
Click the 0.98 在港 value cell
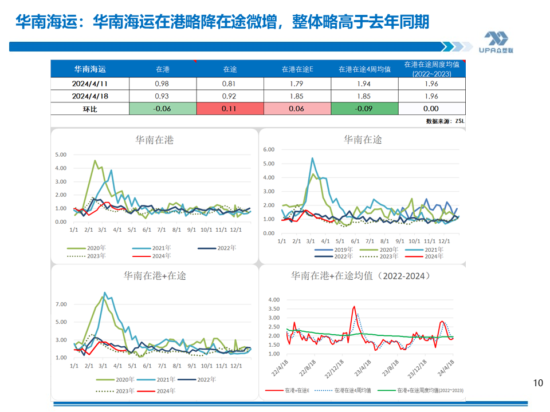162,84
